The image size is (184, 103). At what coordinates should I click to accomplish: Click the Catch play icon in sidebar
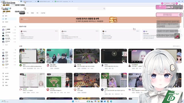click(x=3, y=22)
